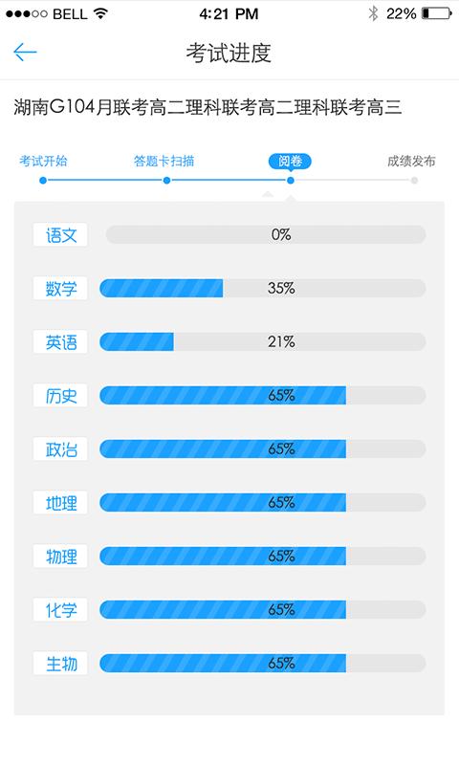
Task: Select the 成绩发布 step
Action: pyautogui.click(x=411, y=161)
